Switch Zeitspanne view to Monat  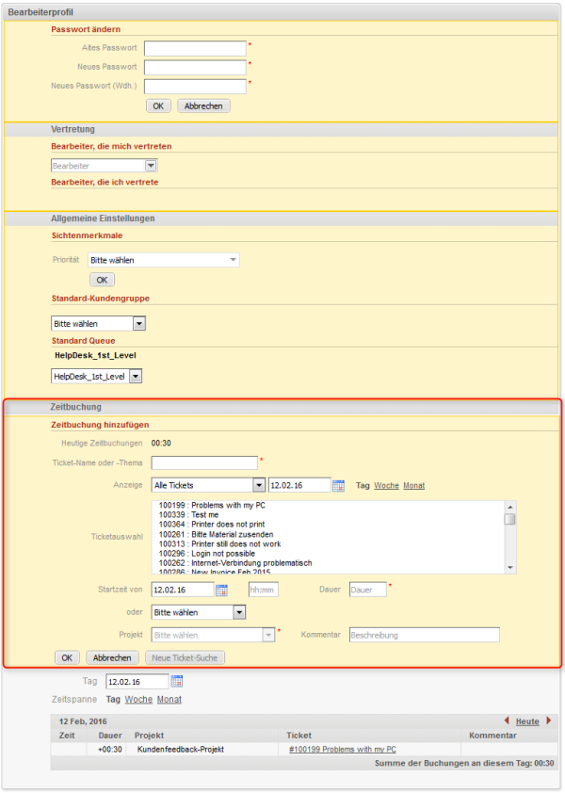[x=169, y=700]
